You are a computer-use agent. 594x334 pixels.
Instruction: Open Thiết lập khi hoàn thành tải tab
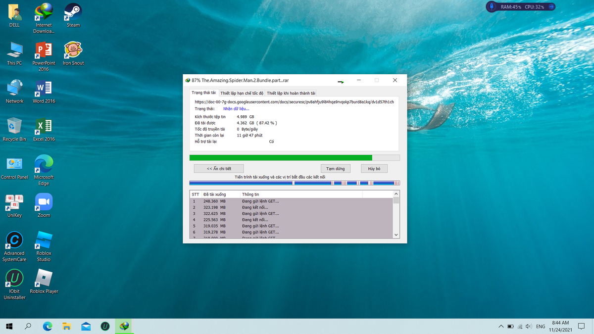pos(291,93)
